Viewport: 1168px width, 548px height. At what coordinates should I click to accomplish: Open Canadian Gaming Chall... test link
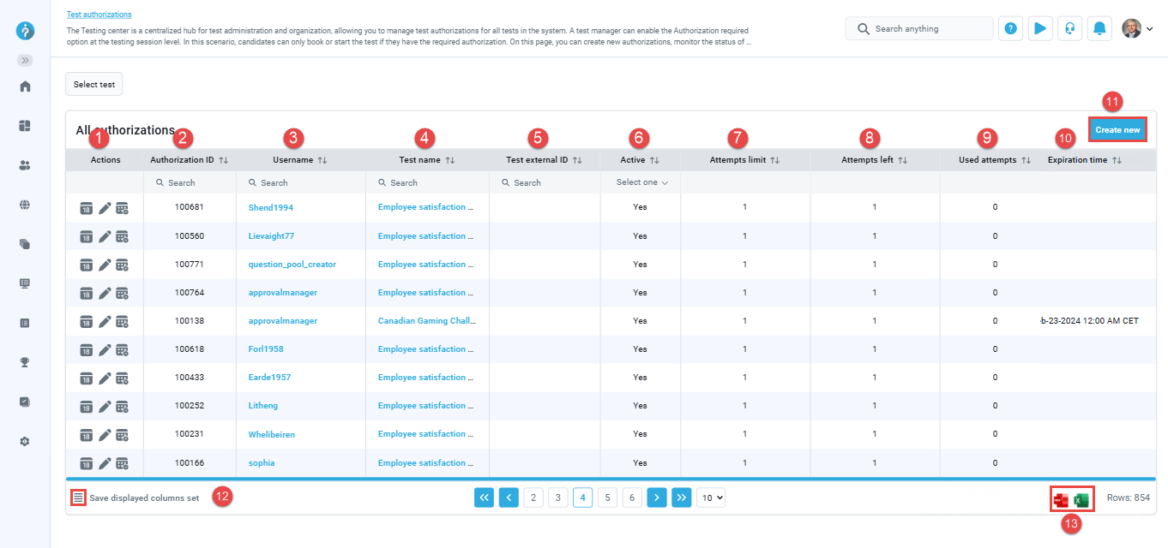coord(426,321)
